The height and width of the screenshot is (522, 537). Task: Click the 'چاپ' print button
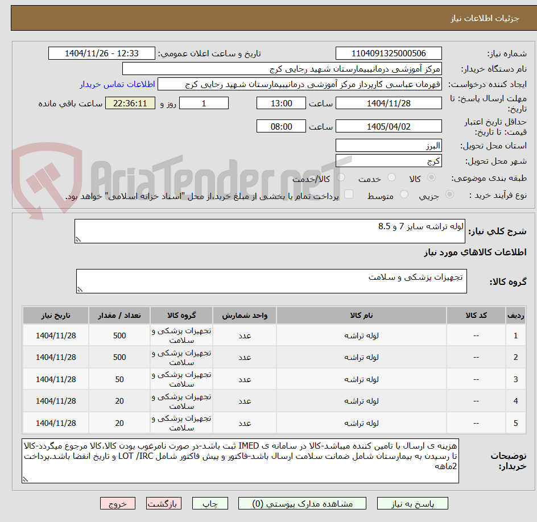[210, 503]
